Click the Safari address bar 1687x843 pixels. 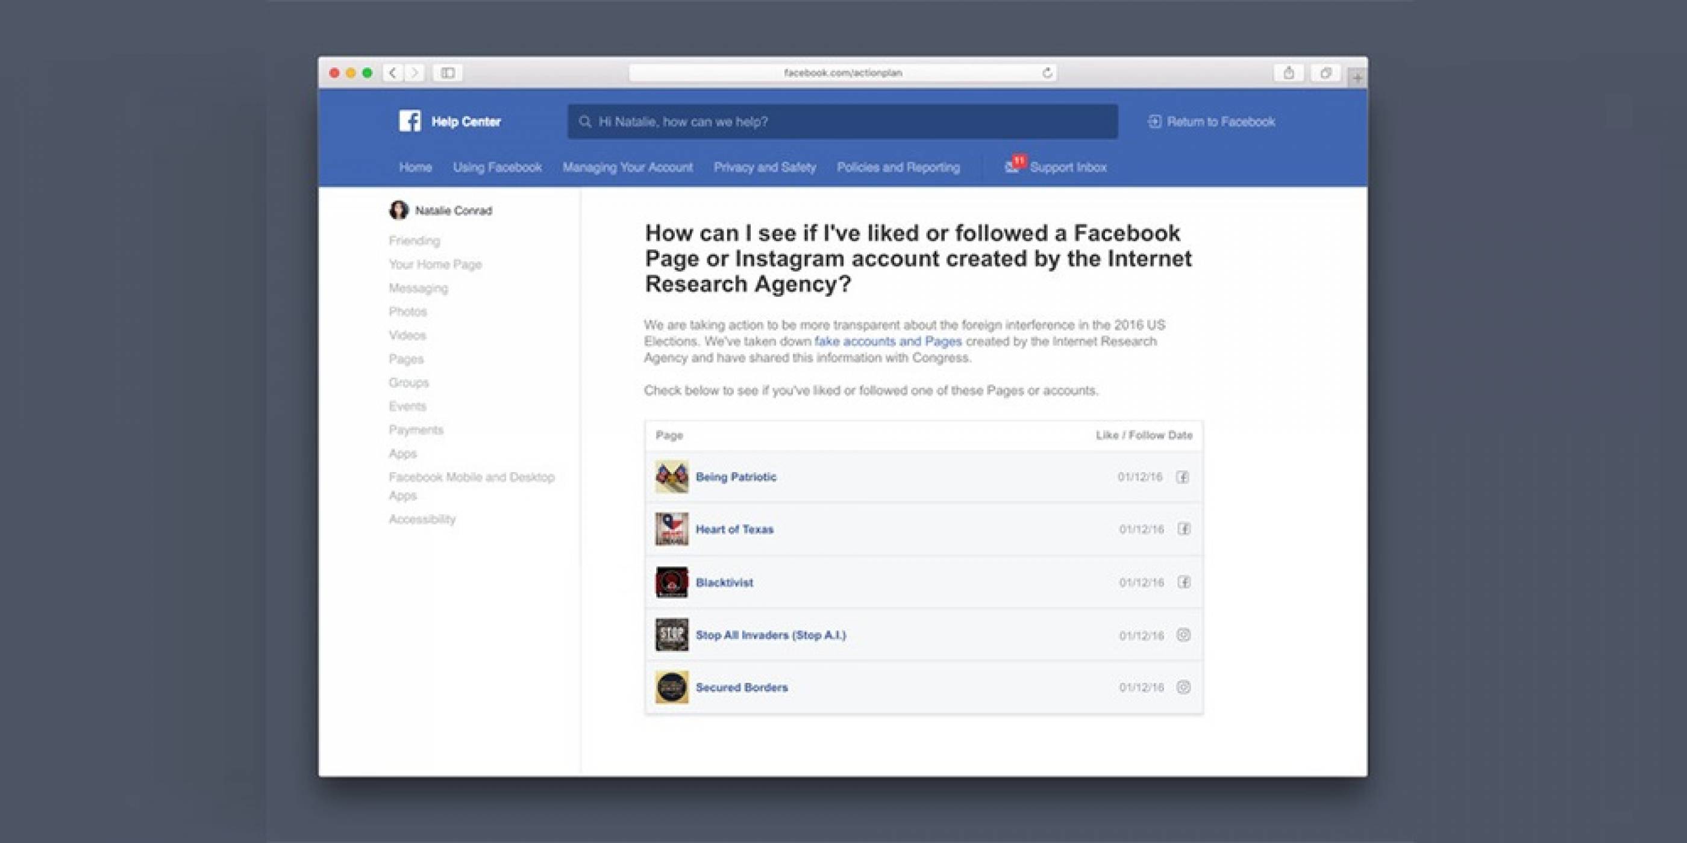coord(843,73)
